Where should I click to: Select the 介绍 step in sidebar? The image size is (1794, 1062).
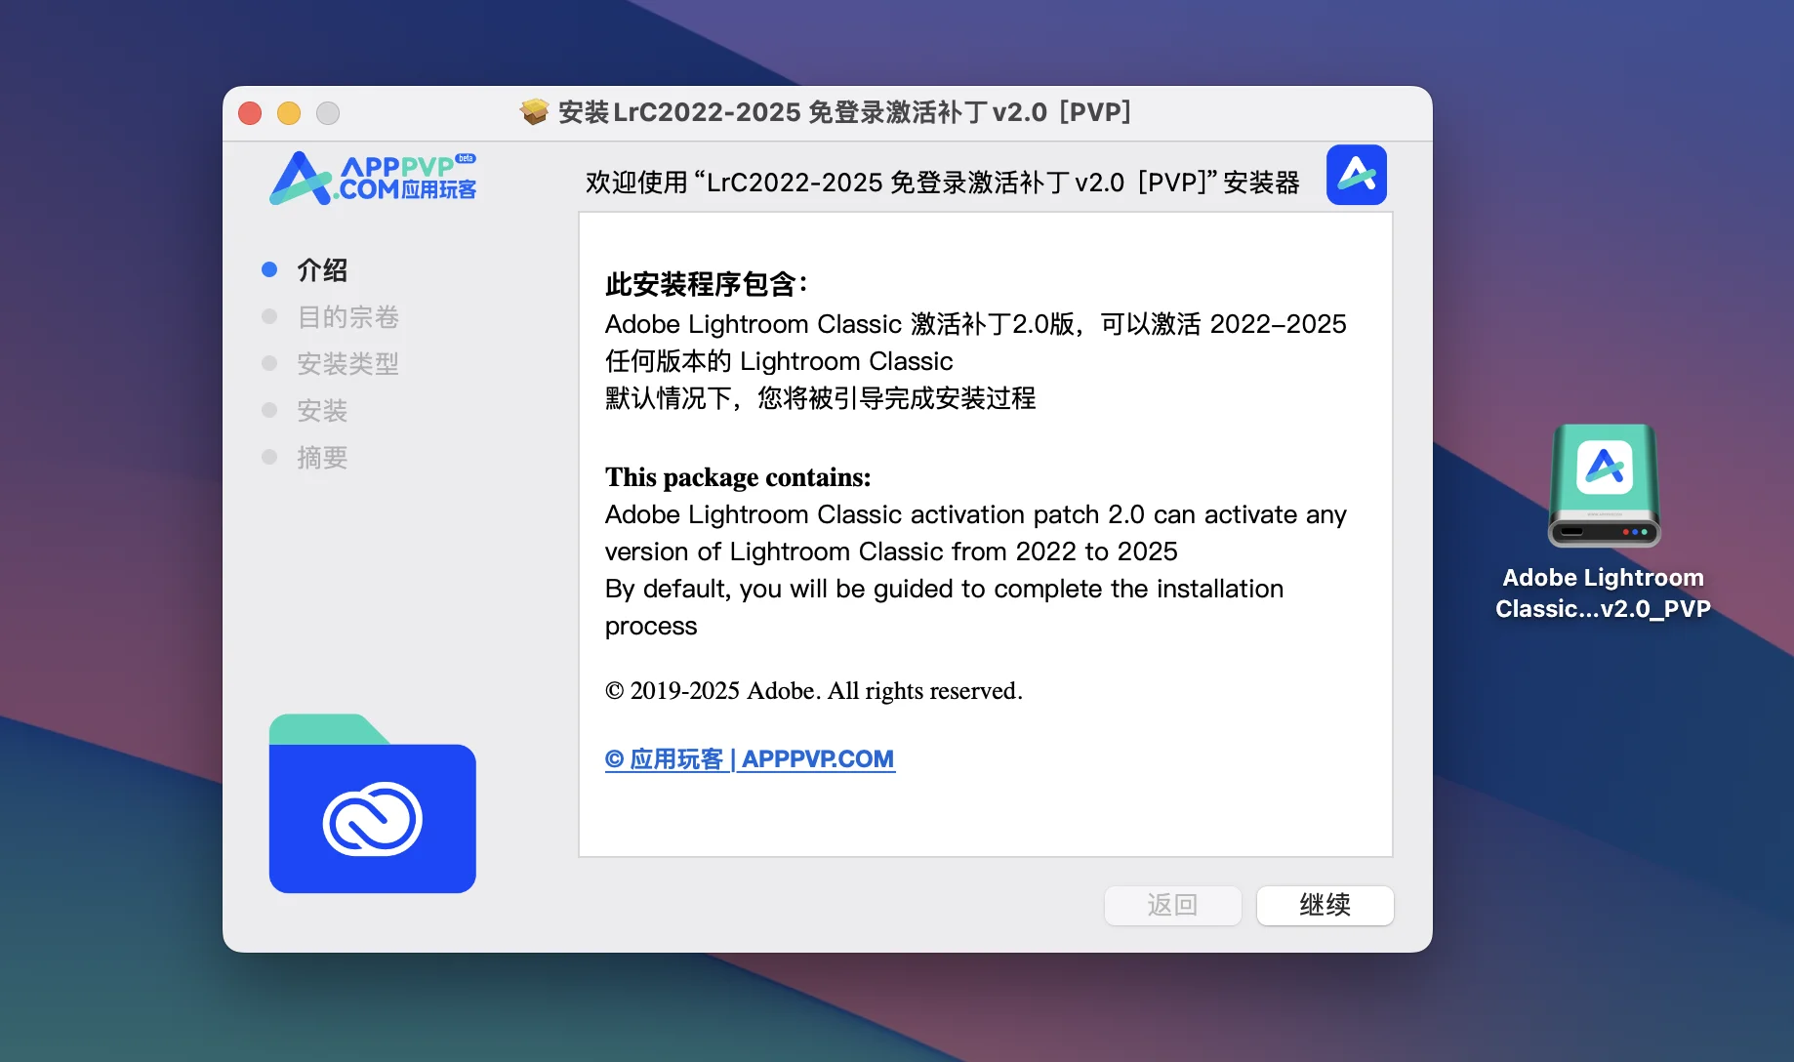(322, 269)
